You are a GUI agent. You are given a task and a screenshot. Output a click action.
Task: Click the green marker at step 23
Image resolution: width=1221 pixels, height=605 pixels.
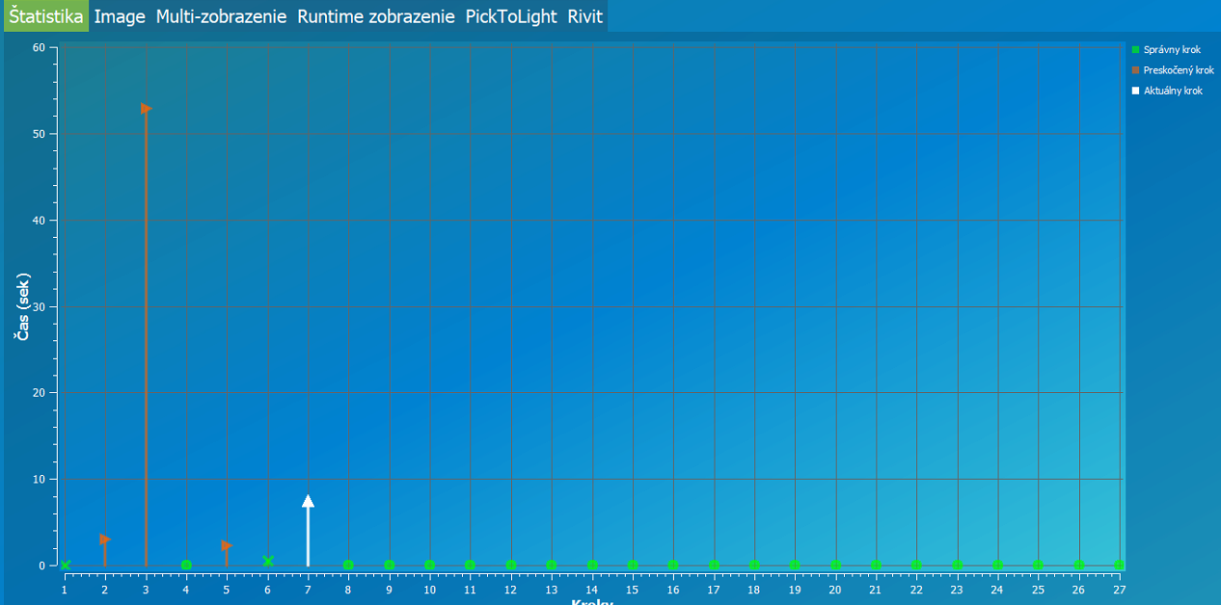(958, 566)
